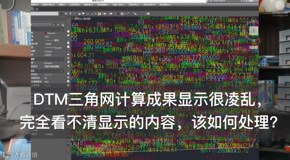Click the pencil redraw icon in toolbar
The width and height of the screenshot is (290, 160).
click(x=75, y=14)
